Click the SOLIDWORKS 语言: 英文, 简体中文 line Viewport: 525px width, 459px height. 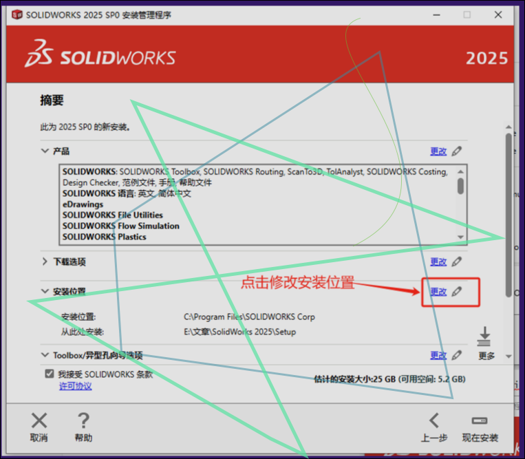click(x=127, y=193)
